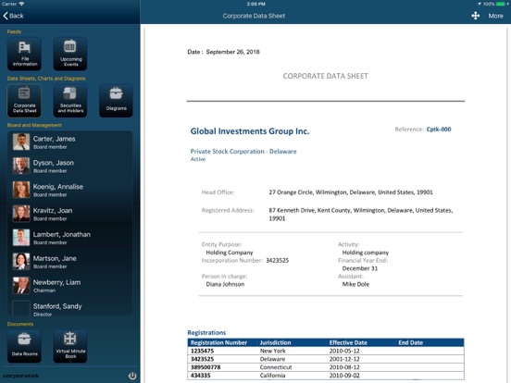
Task: Select board member Lambert, Jonathan
Action: 70,238
